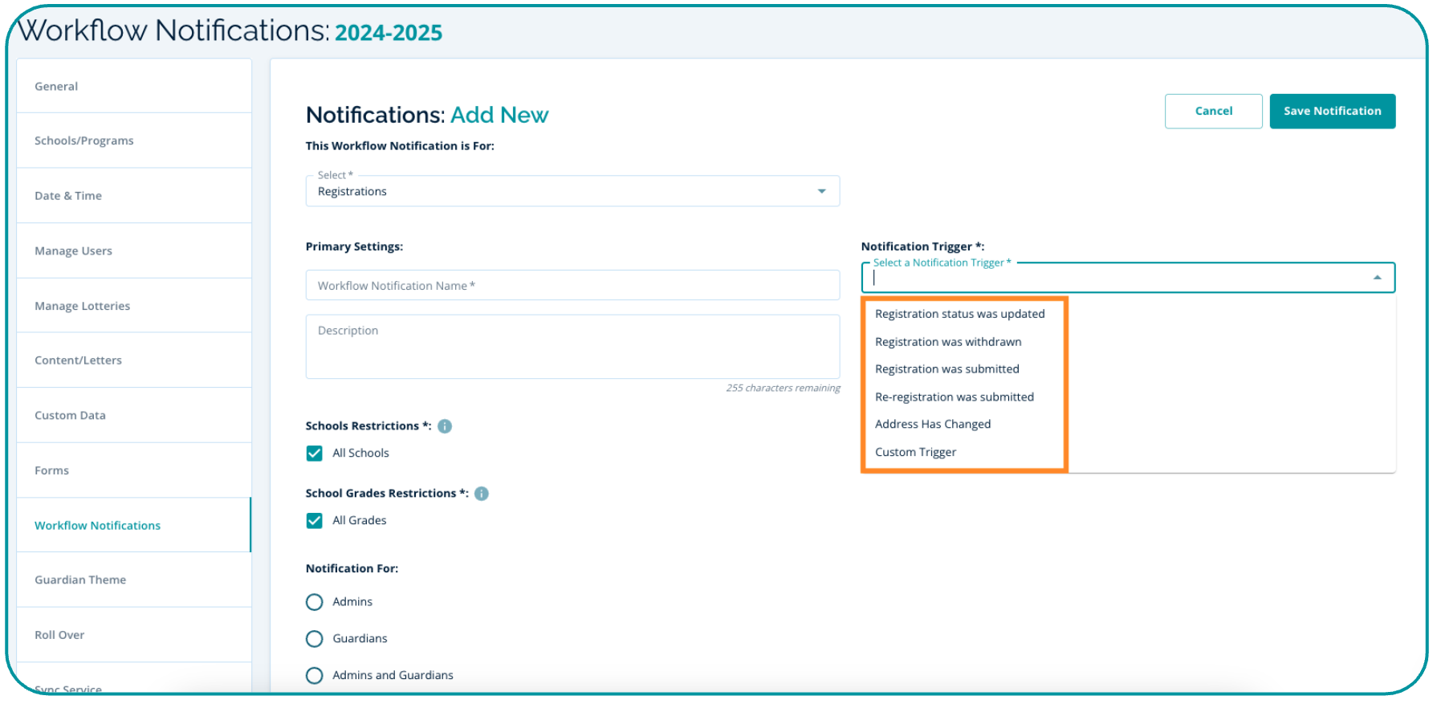Image resolution: width=1437 pixels, height=708 pixels.
Task: Go to Content/Letters in sidebar
Action: pos(78,360)
